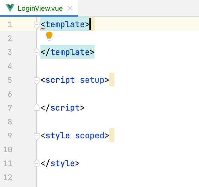Click the closing template tag text
The image size is (199, 187).
coord(67,52)
